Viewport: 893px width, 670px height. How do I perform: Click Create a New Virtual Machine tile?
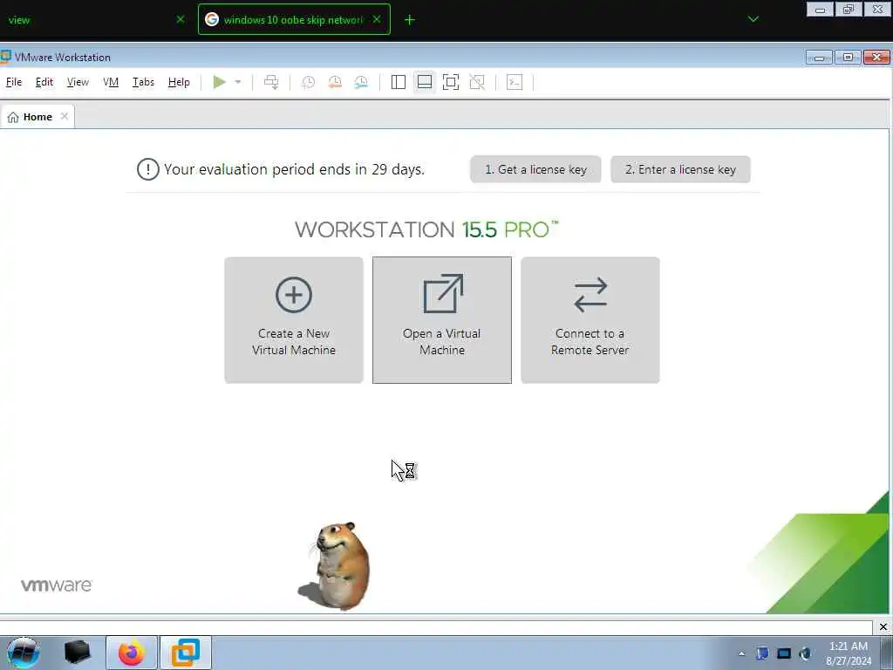[294, 320]
